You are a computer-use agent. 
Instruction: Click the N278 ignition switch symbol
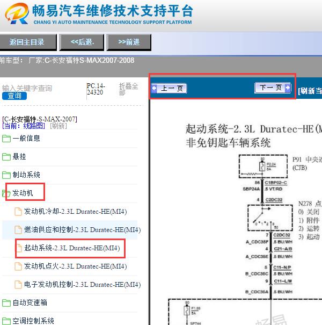[270, 218]
